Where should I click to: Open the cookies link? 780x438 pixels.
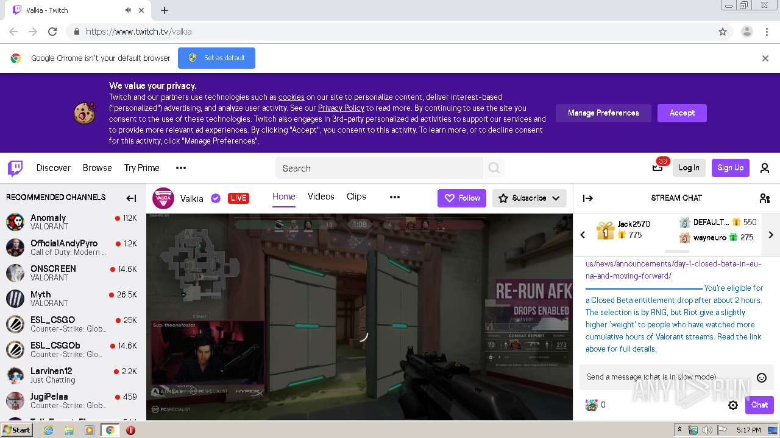coord(291,97)
